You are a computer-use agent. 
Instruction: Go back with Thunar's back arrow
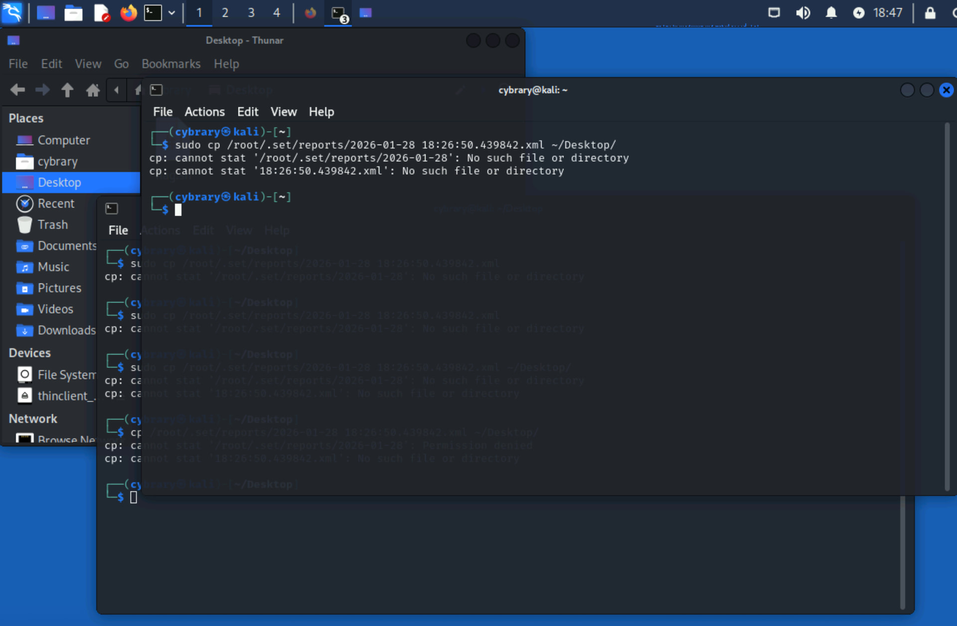[17, 90]
